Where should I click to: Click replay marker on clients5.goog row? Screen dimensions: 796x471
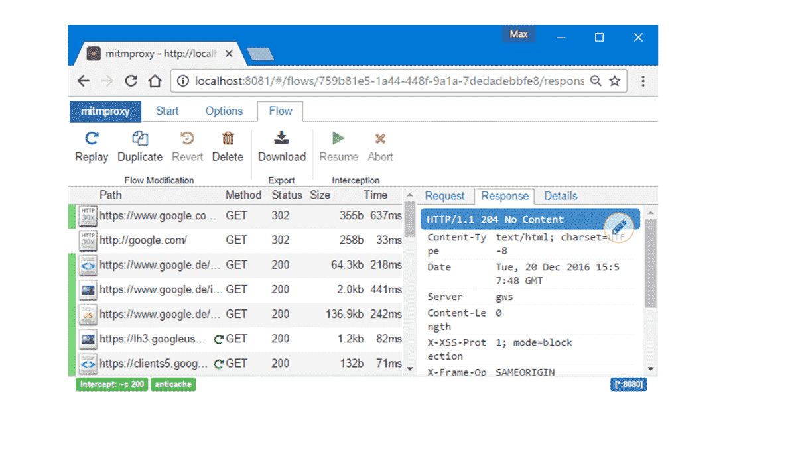tap(219, 364)
